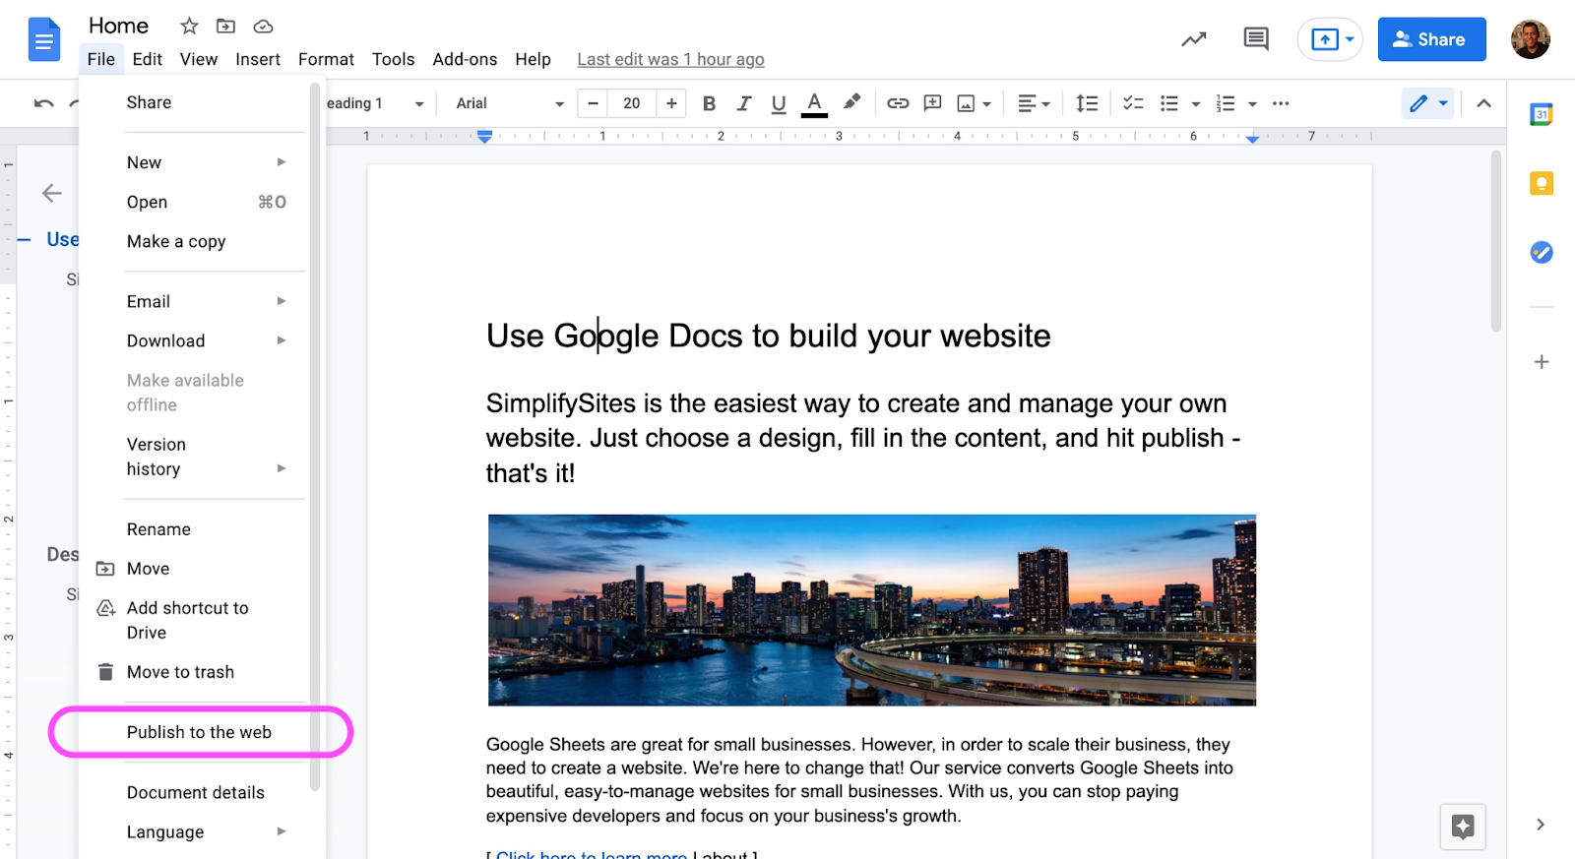The image size is (1575, 859).
Task: Click the document vertical scrollbar
Action: pyautogui.click(x=1496, y=241)
